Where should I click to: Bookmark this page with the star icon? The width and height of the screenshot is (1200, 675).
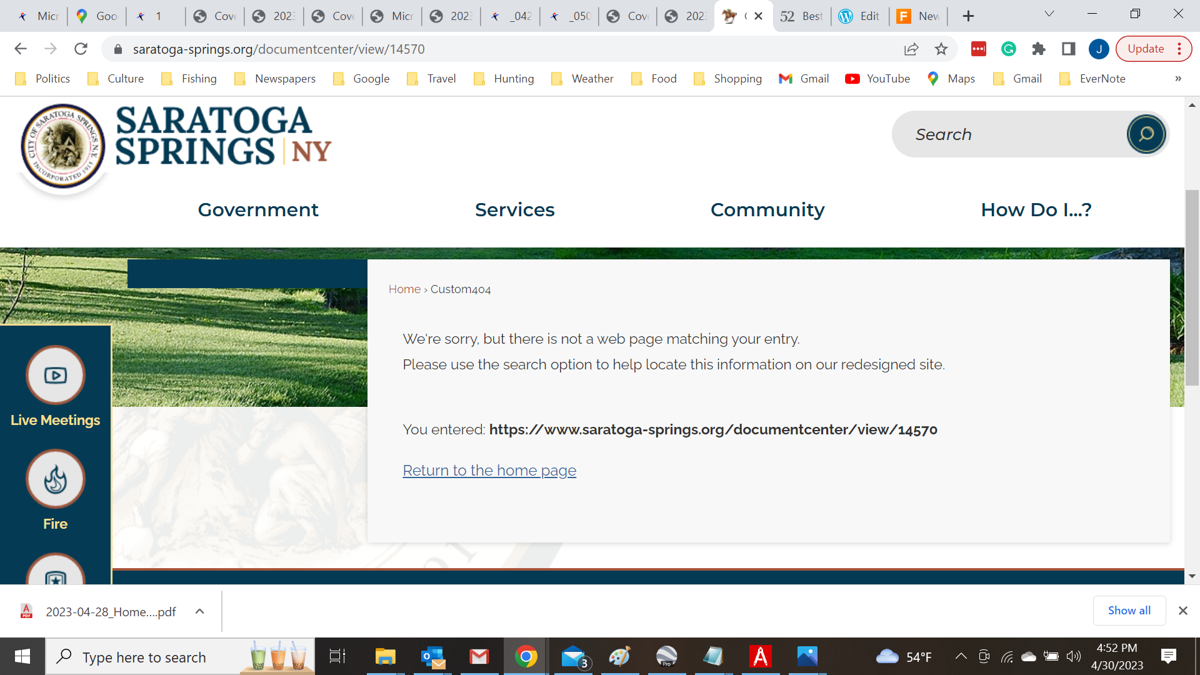click(x=941, y=49)
